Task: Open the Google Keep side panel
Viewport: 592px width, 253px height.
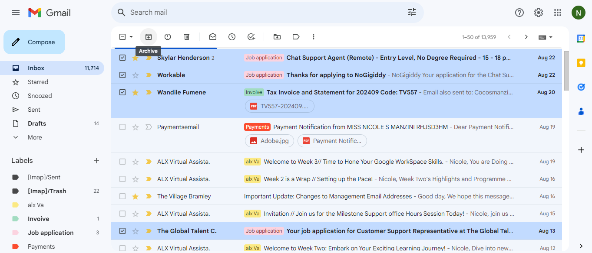Action: (581, 63)
